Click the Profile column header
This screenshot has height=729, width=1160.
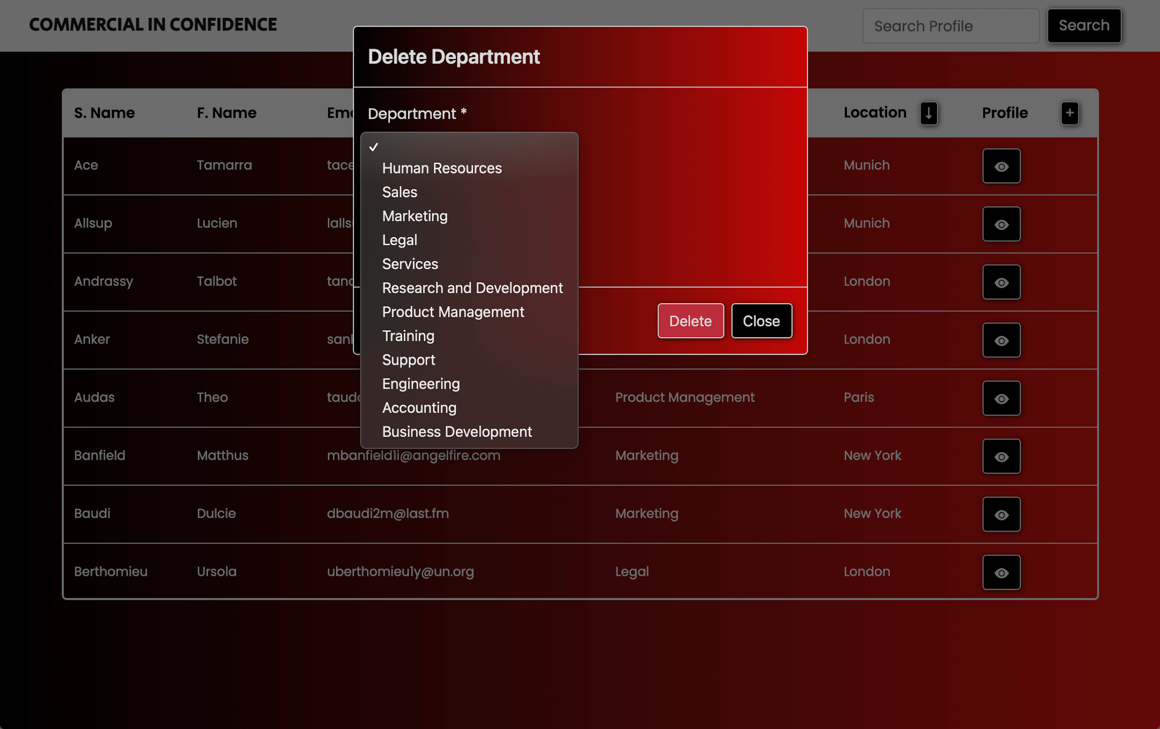(x=1005, y=113)
